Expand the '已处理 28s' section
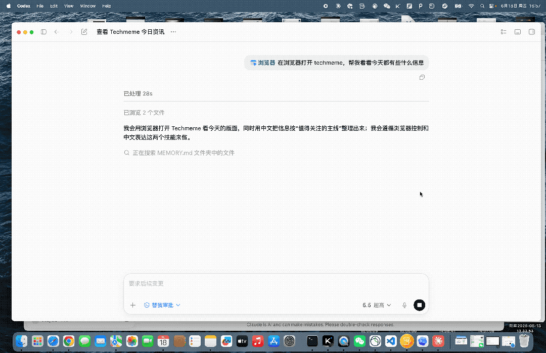 (138, 93)
